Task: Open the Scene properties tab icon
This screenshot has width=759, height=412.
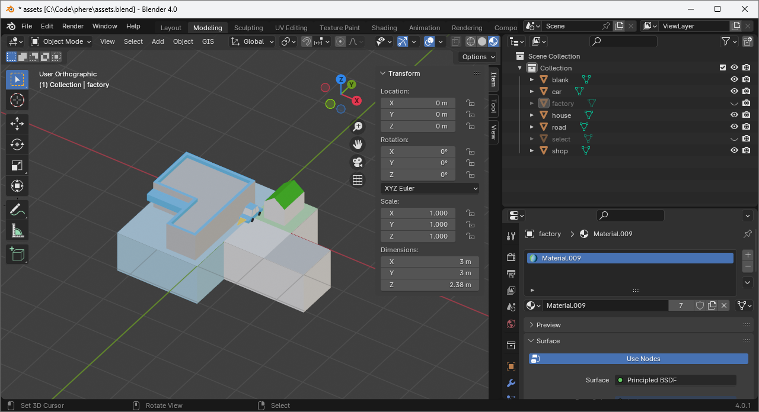Action: tap(511, 307)
